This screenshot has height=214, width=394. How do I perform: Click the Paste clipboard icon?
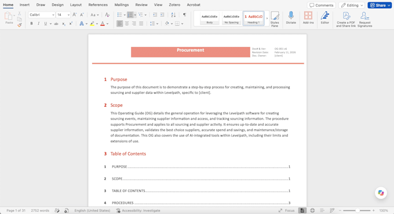coord(8,16)
